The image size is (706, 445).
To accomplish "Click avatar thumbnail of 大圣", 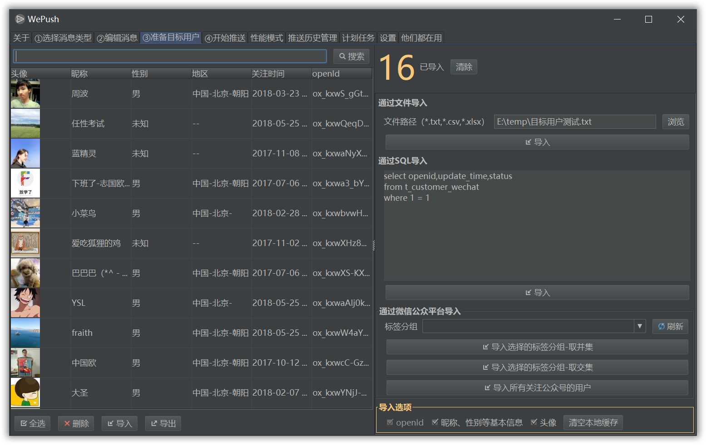I will (x=25, y=392).
